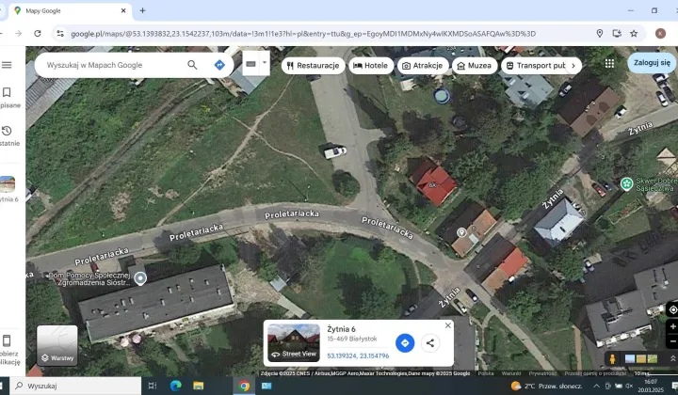This screenshot has height=395, width=678.
Task: Click the Chrome icon in the taskbar
Action: [244, 386]
